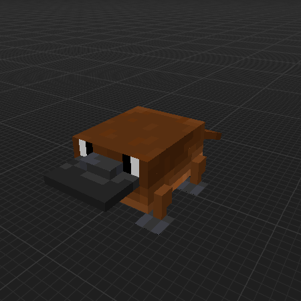Image resolution: width=301 pixels, height=301 pixels.
Task: Select the gray webbed front foot
Action: (155, 224)
